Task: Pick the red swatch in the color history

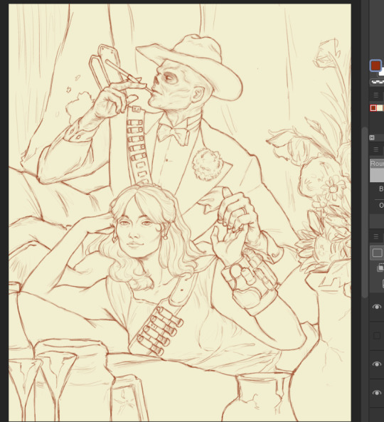Action: 373,108
